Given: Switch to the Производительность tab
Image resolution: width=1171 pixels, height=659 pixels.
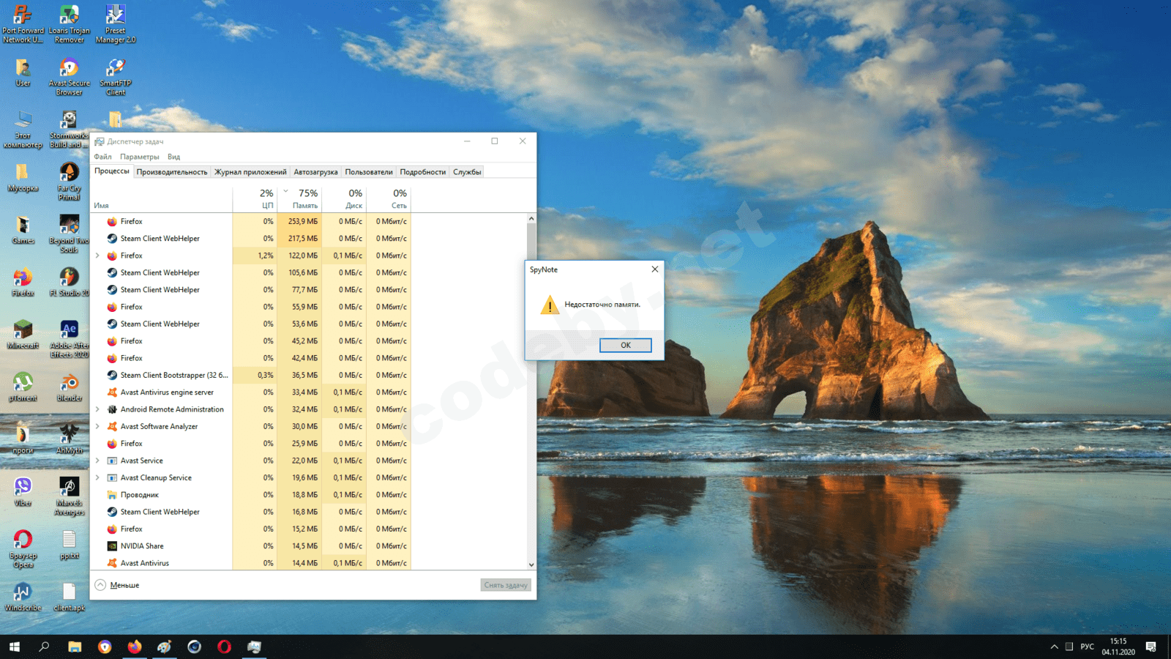Looking at the screenshot, I should coord(171,172).
